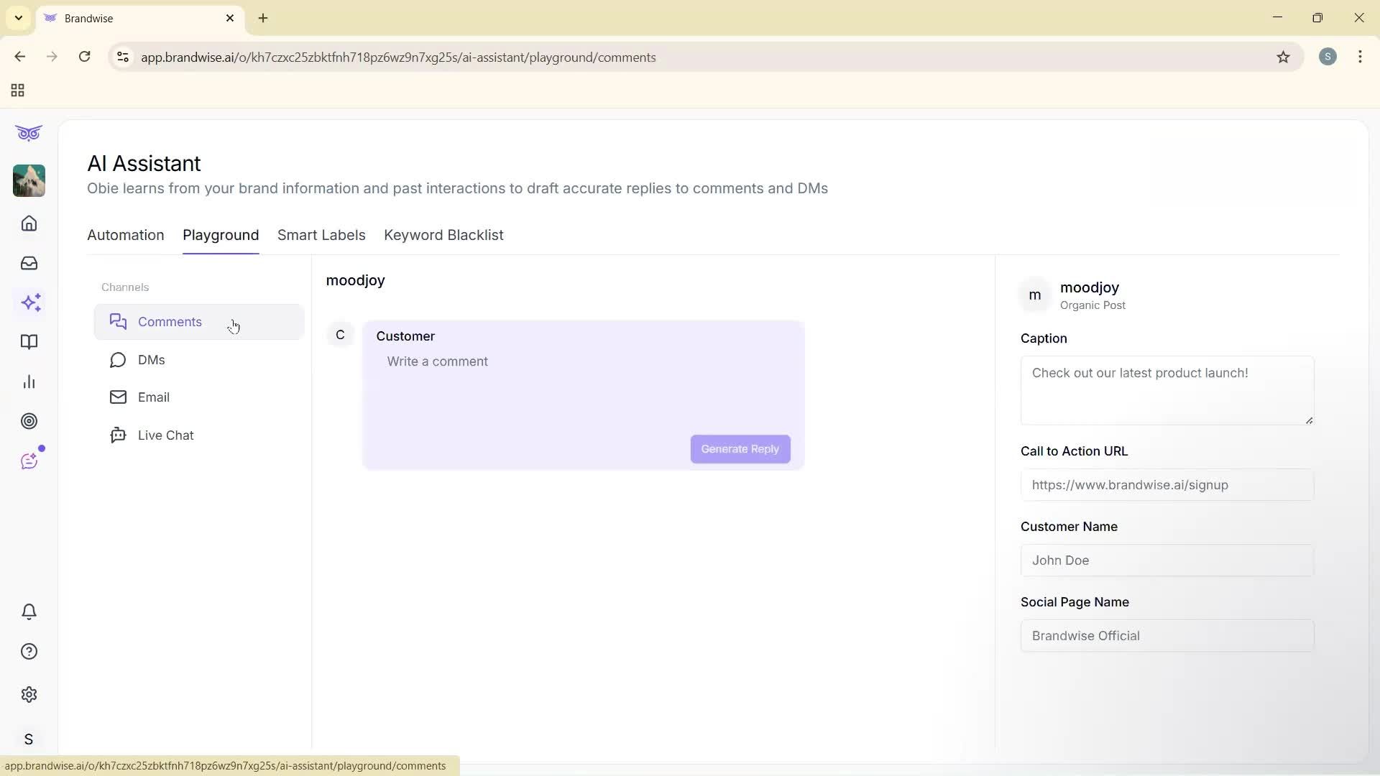Click the Brandwise owl logo

pos(28,133)
